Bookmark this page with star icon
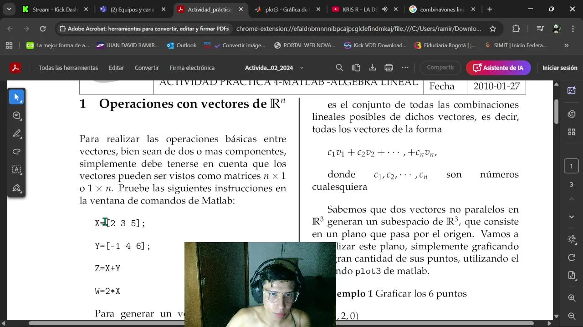Viewport: 583px width, 327px height. click(492, 29)
